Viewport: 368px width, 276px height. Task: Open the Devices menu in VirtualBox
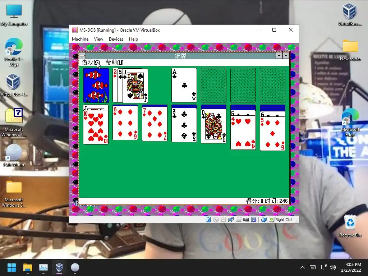(116, 39)
